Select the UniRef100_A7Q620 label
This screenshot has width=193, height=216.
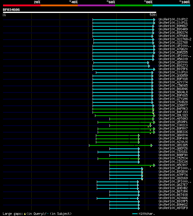point(173,49)
